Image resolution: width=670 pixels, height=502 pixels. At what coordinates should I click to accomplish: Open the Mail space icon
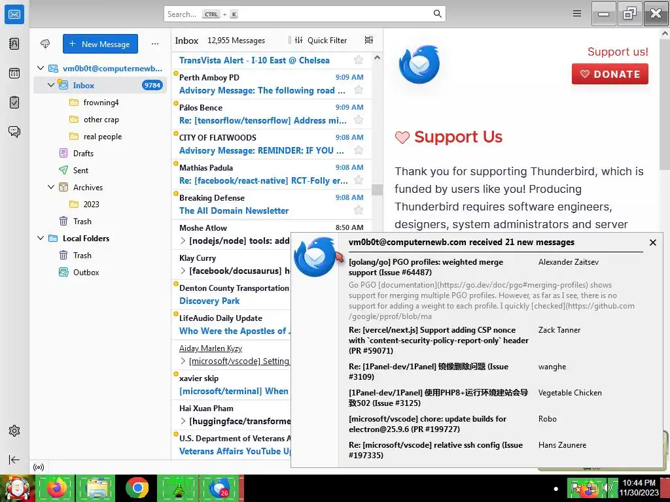(x=14, y=14)
